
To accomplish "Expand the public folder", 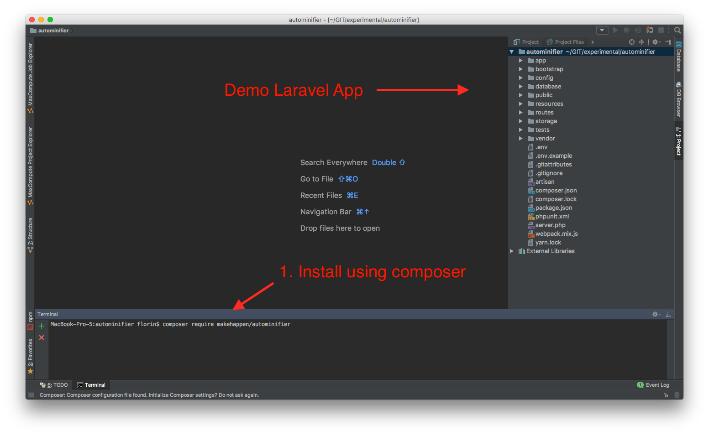I will [x=520, y=95].
